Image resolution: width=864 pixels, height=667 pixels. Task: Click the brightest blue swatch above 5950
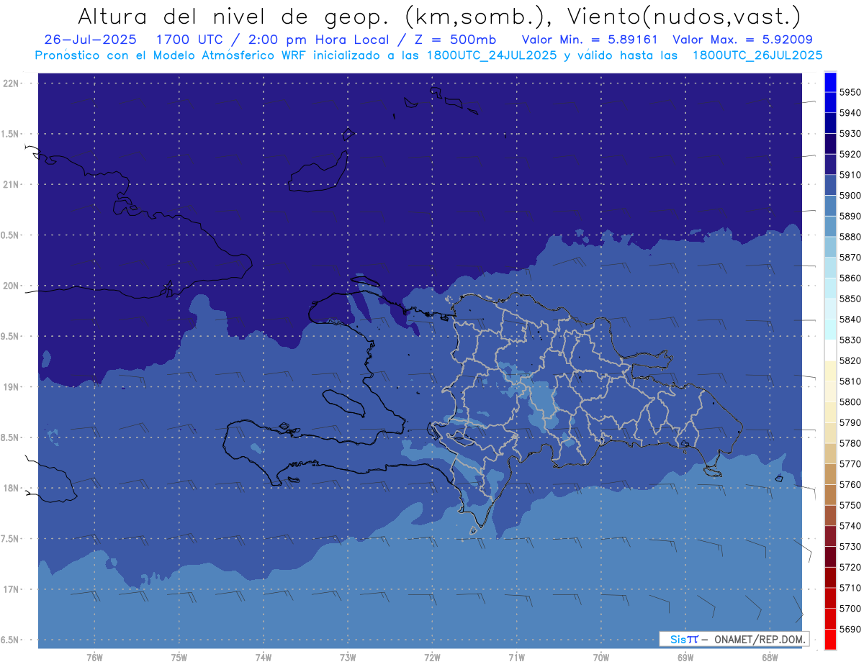830,82
